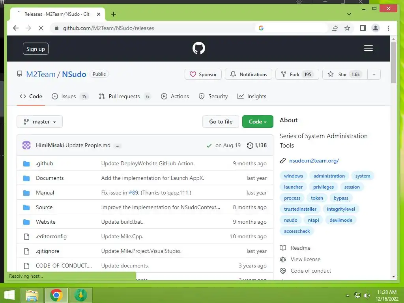The width and height of the screenshot is (404, 303).
Task: Click the Google icon in address bar
Action: 261,28
